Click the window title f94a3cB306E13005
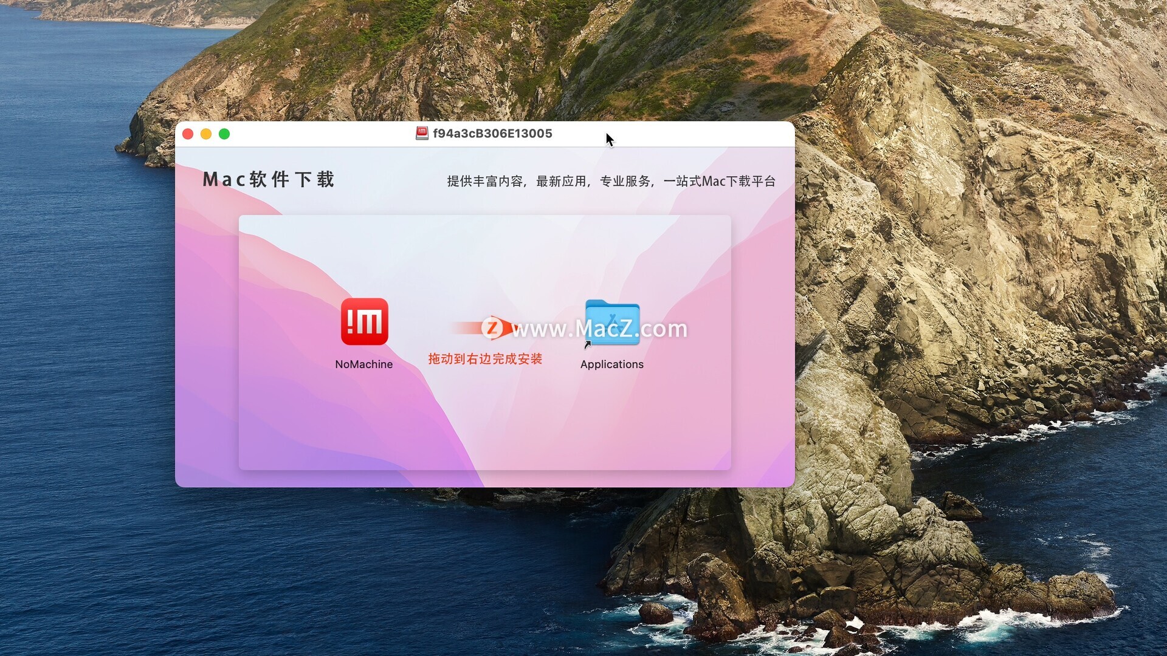This screenshot has width=1167, height=656. click(x=492, y=134)
